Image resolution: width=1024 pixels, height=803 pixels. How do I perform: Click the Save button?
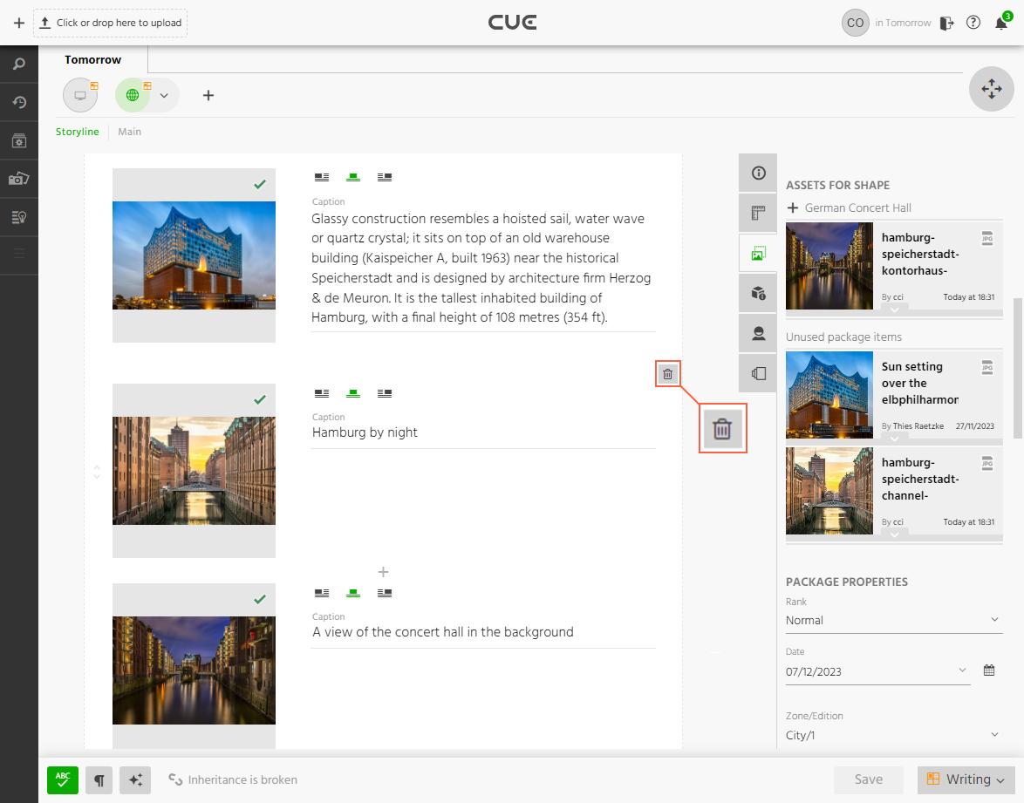point(868,779)
